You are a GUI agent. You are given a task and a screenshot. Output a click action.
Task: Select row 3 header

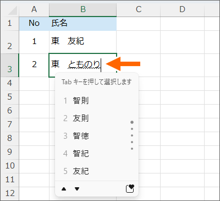pyautogui.click(x=9, y=66)
